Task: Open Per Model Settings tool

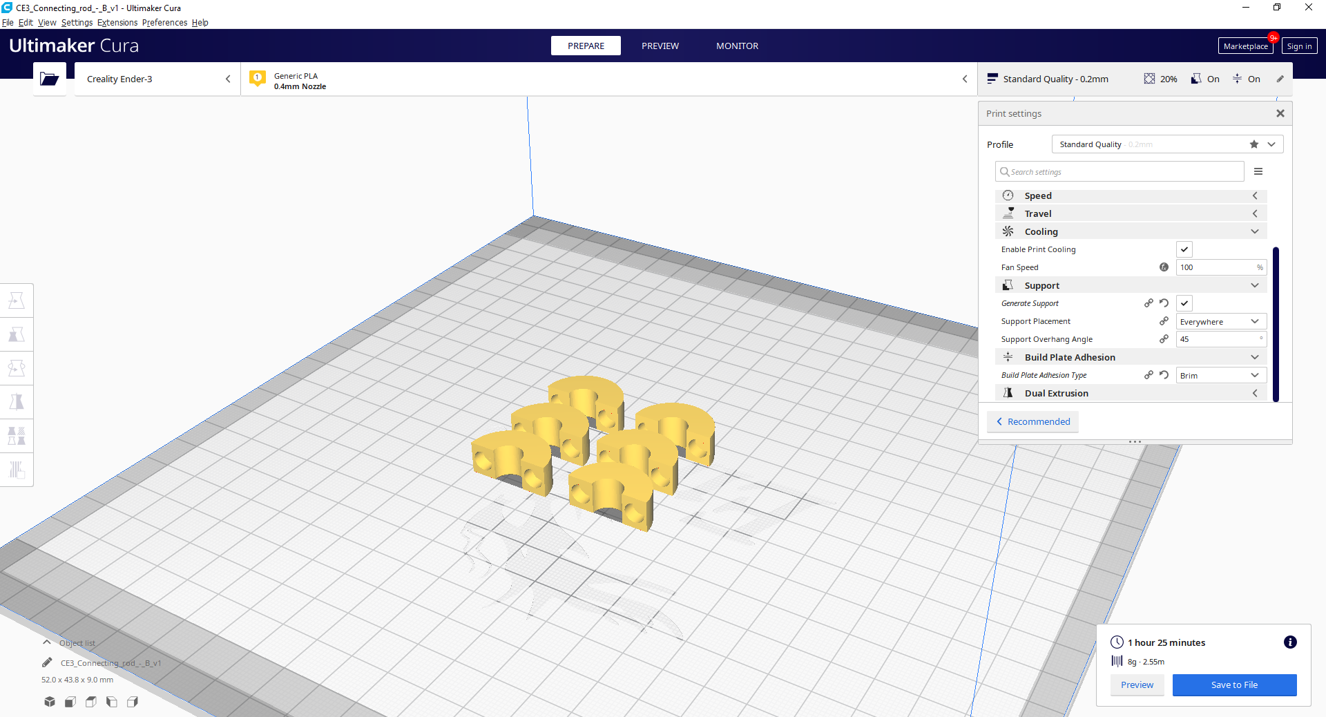Action: coord(17,436)
